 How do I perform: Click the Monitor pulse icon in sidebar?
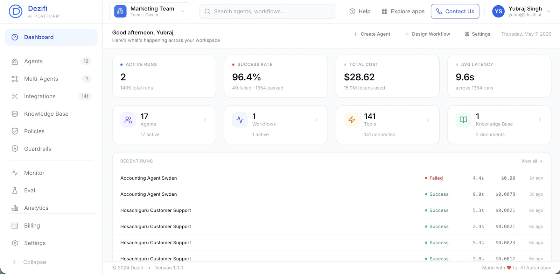click(x=15, y=173)
